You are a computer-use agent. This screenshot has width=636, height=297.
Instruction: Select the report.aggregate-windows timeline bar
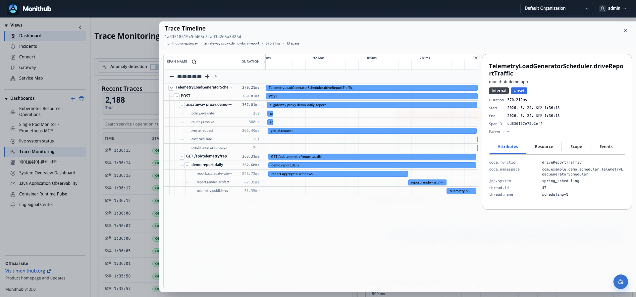pos(338,174)
